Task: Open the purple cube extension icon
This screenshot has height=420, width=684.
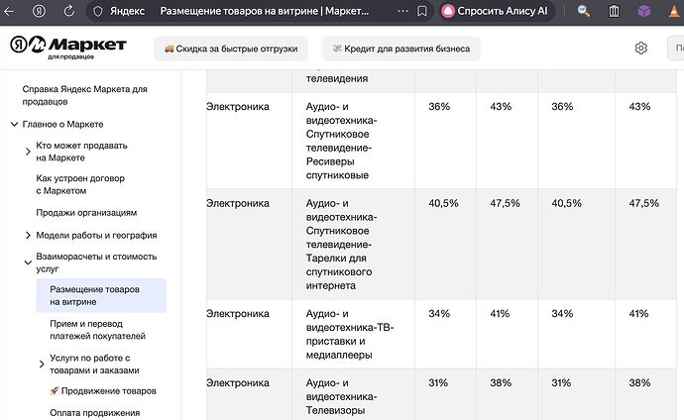Action: (x=644, y=11)
